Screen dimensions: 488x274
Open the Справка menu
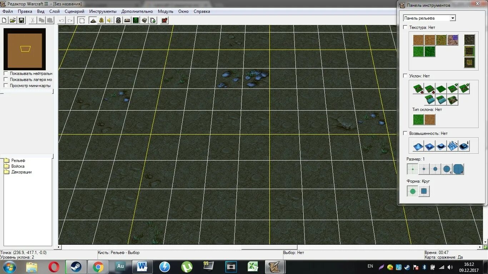tap(202, 11)
